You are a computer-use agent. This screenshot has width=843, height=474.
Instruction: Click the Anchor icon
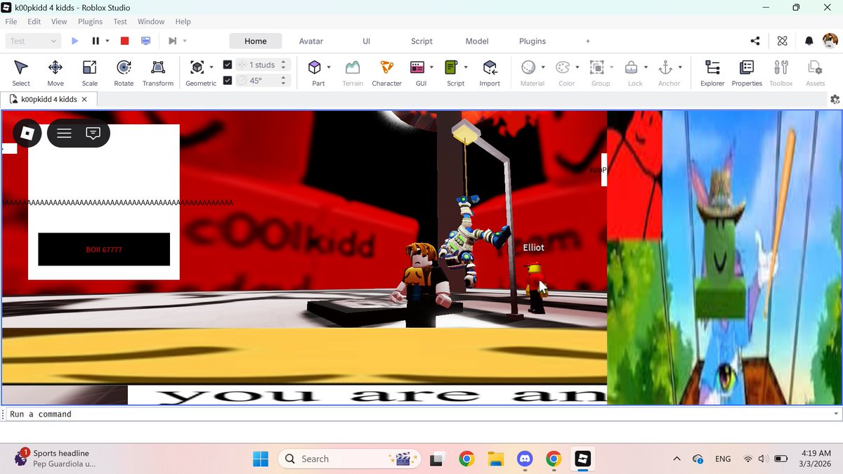click(x=665, y=67)
